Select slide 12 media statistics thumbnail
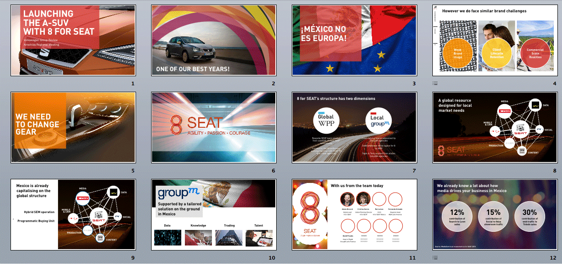Image resolution: width=562 pixels, height=266 pixels. 495,214
